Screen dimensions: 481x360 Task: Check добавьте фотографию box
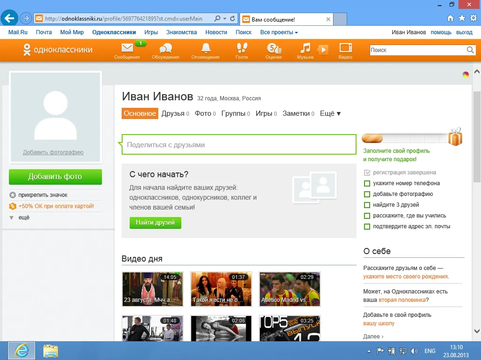(367, 194)
